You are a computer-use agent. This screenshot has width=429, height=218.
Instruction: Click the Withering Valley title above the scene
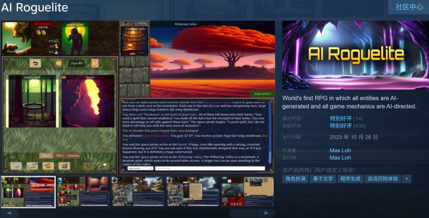coord(185,24)
